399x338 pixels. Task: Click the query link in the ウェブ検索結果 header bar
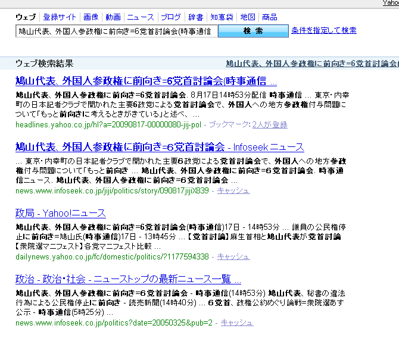click(312, 63)
